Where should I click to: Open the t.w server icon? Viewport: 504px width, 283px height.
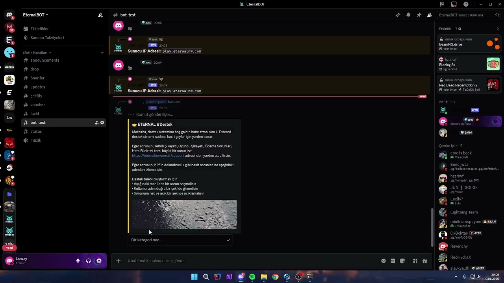(9, 118)
